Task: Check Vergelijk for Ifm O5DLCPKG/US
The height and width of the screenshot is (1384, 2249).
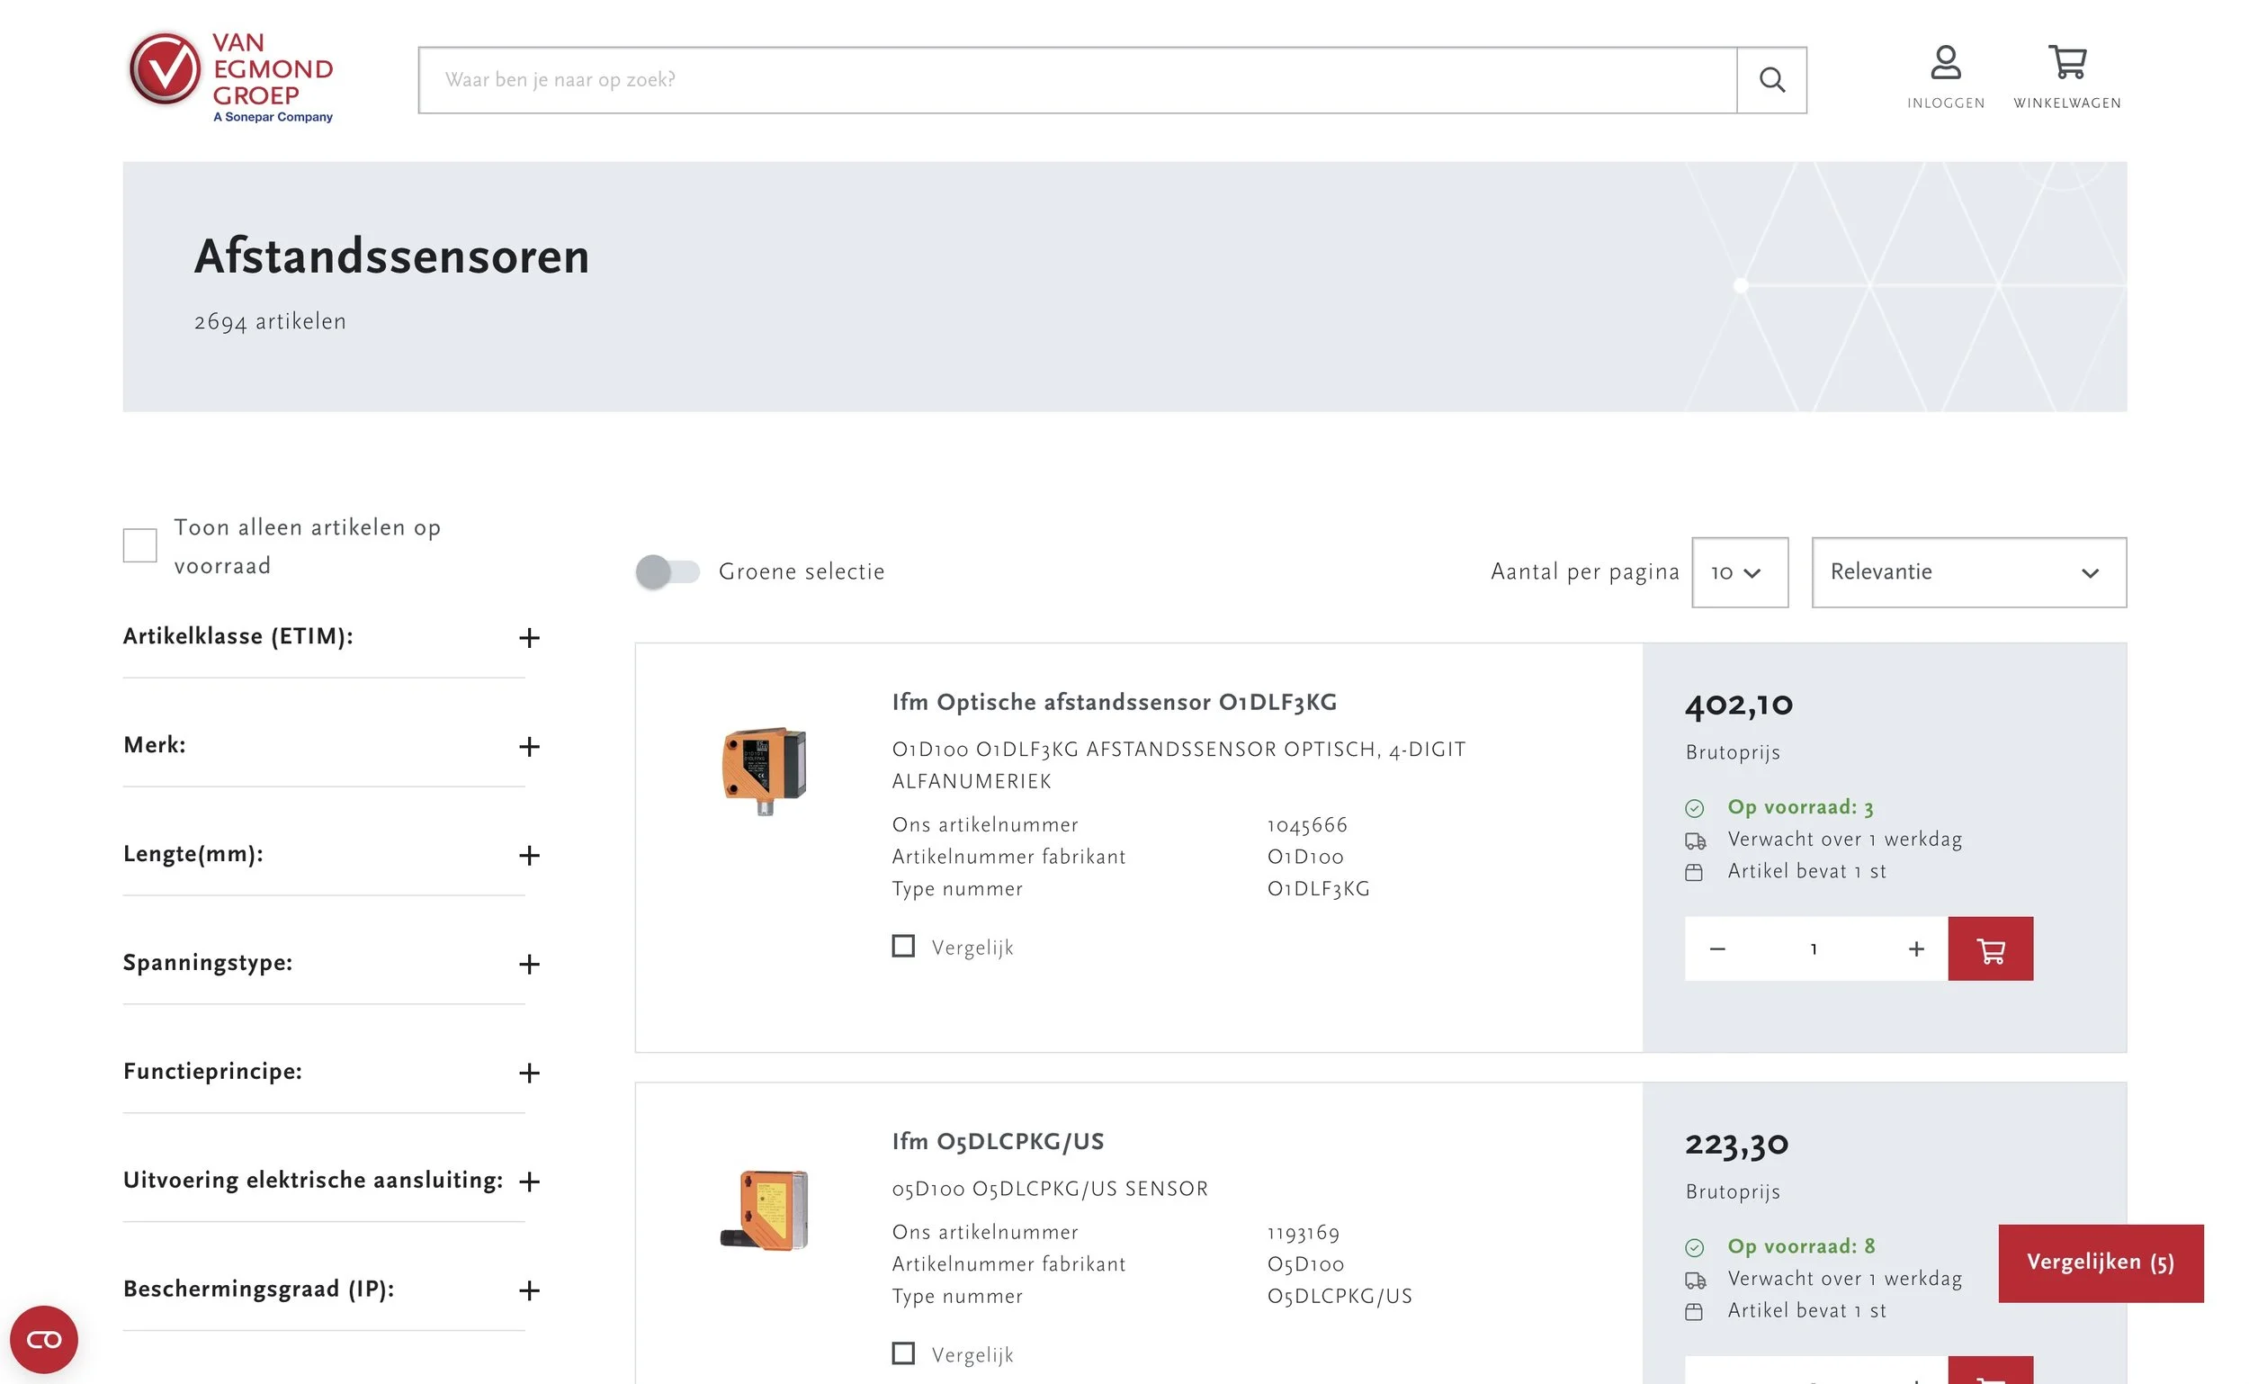Action: click(903, 1353)
